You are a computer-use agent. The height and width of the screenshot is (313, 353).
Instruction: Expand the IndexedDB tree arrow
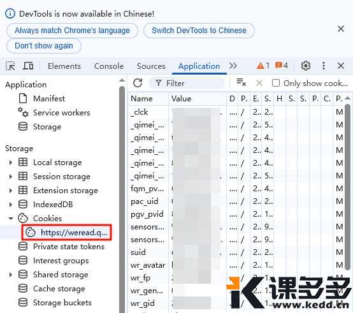(10, 205)
